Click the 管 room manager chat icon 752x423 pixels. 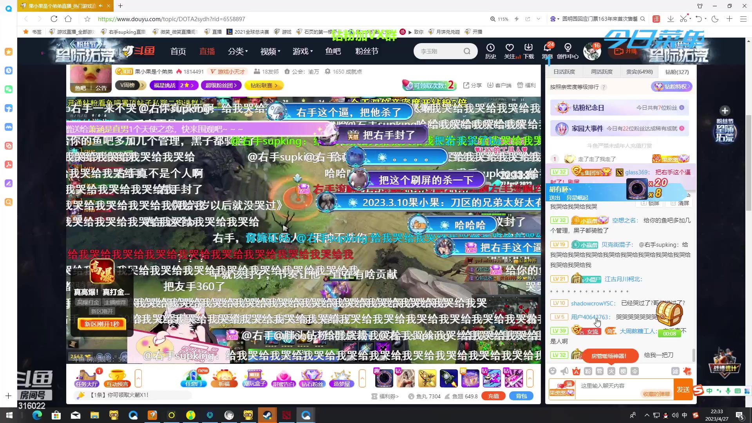point(600,371)
